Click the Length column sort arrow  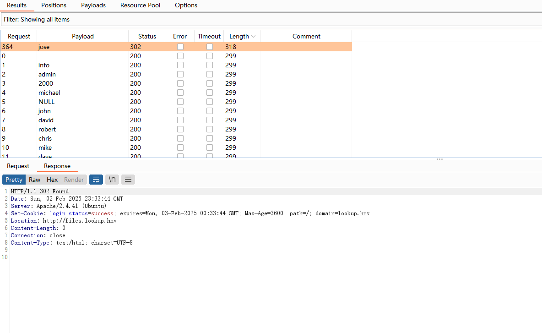pyautogui.click(x=254, y=37)
